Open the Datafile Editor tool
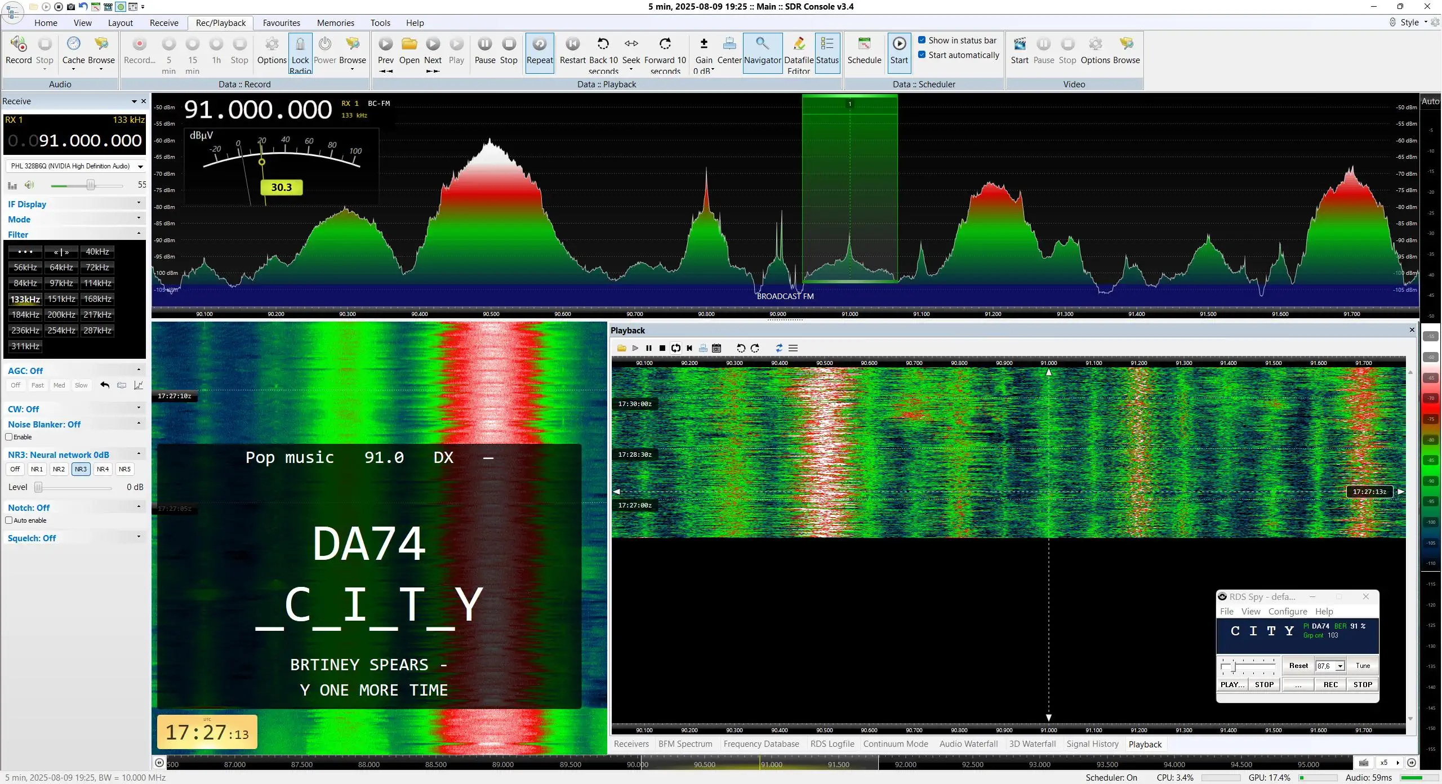 (798, 44)
